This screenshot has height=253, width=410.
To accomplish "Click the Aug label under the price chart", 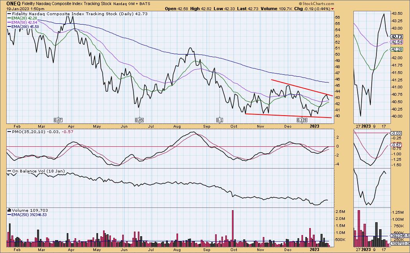I will [x=177, y=126].
